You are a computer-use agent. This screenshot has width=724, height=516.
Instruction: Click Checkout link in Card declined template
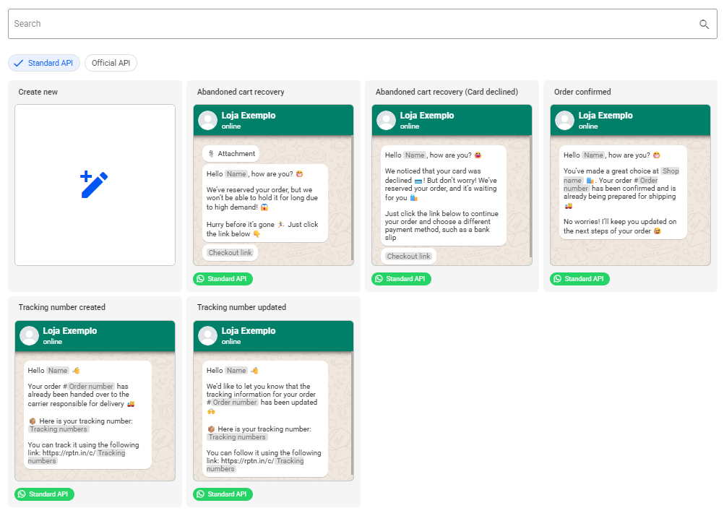tap(408, 257)
